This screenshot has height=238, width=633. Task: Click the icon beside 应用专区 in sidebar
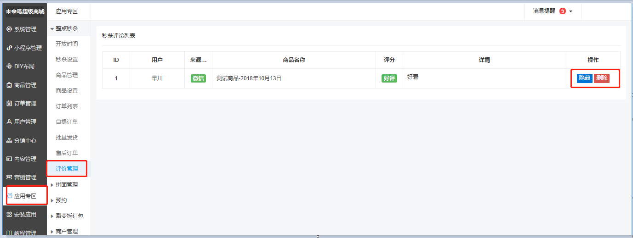(x=10, y=196)
